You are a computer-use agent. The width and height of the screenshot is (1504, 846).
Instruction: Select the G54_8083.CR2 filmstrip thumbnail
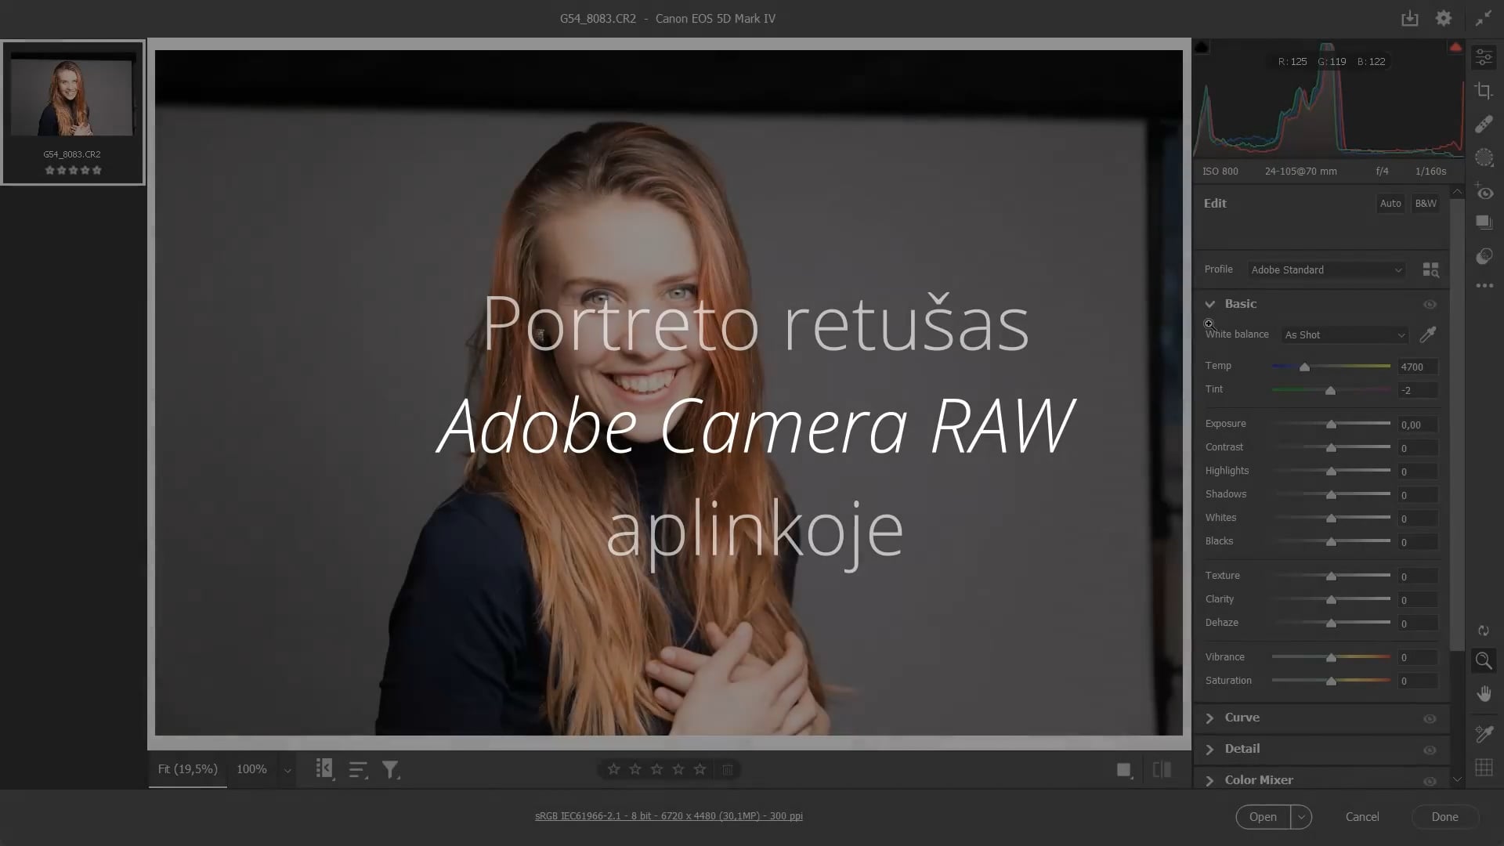[x=72, y=112]
